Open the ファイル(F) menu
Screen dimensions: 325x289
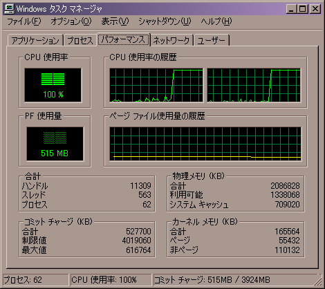coord(24,21)
